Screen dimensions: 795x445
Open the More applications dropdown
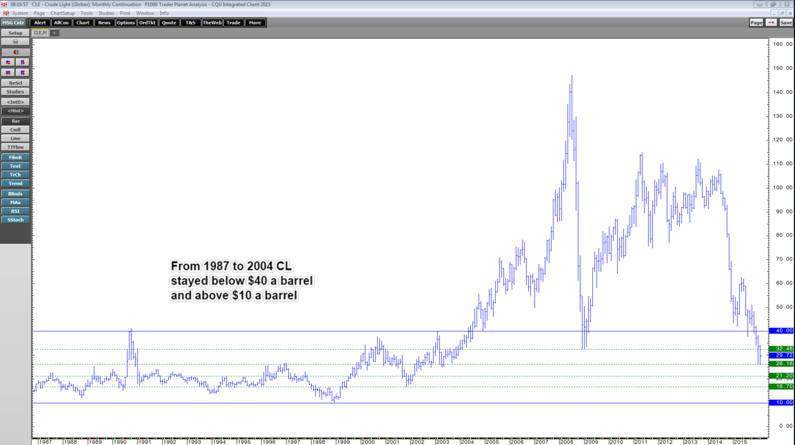(x=255, y=23)
